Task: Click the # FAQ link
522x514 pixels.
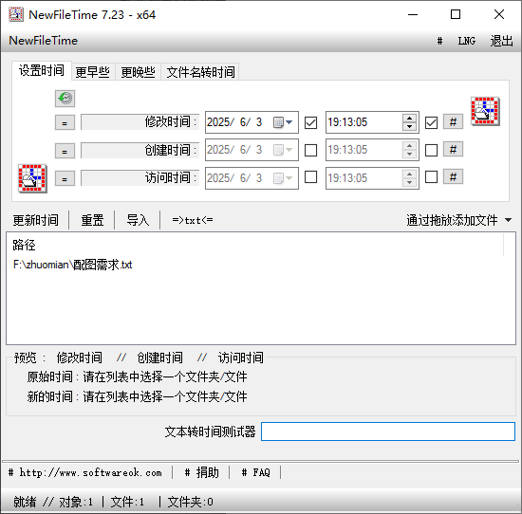Action: (x=255, y=472)
